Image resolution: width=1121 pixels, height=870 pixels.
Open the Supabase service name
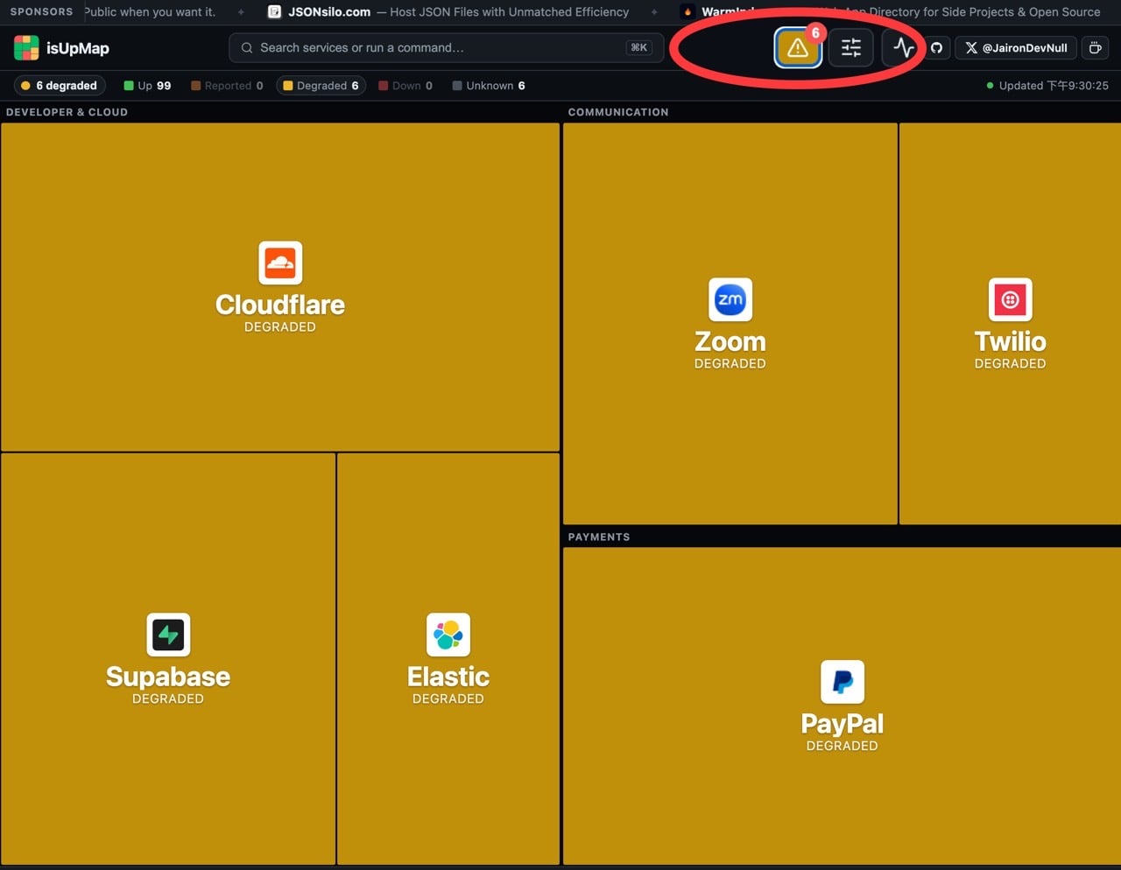click(x=168, y=677)
